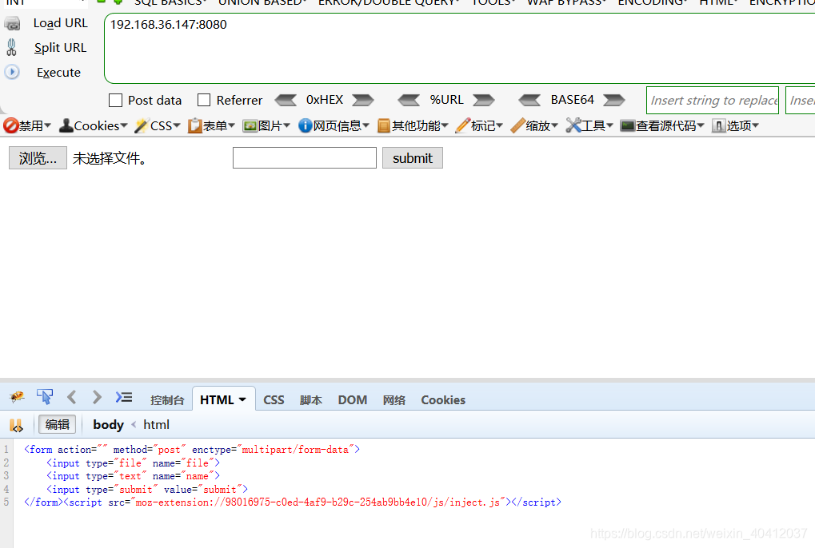Image resolution: width=815 pixels, height=548 pixels.
Task: Click the Execute label
Action: pos(58,72)
